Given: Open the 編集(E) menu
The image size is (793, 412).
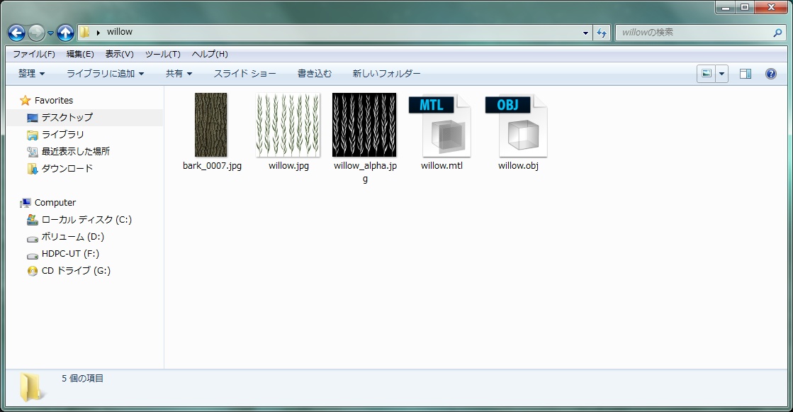Looking at the screenshot, I should (80, 54).
